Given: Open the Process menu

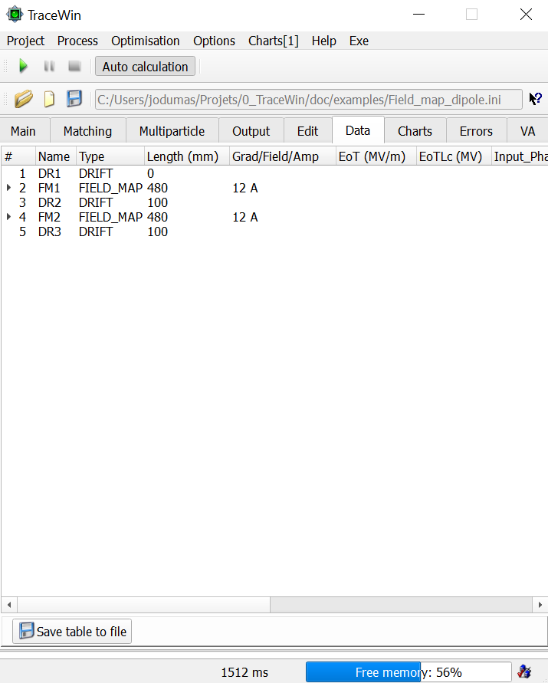Looking at the screenshot, I should point(77,41).
